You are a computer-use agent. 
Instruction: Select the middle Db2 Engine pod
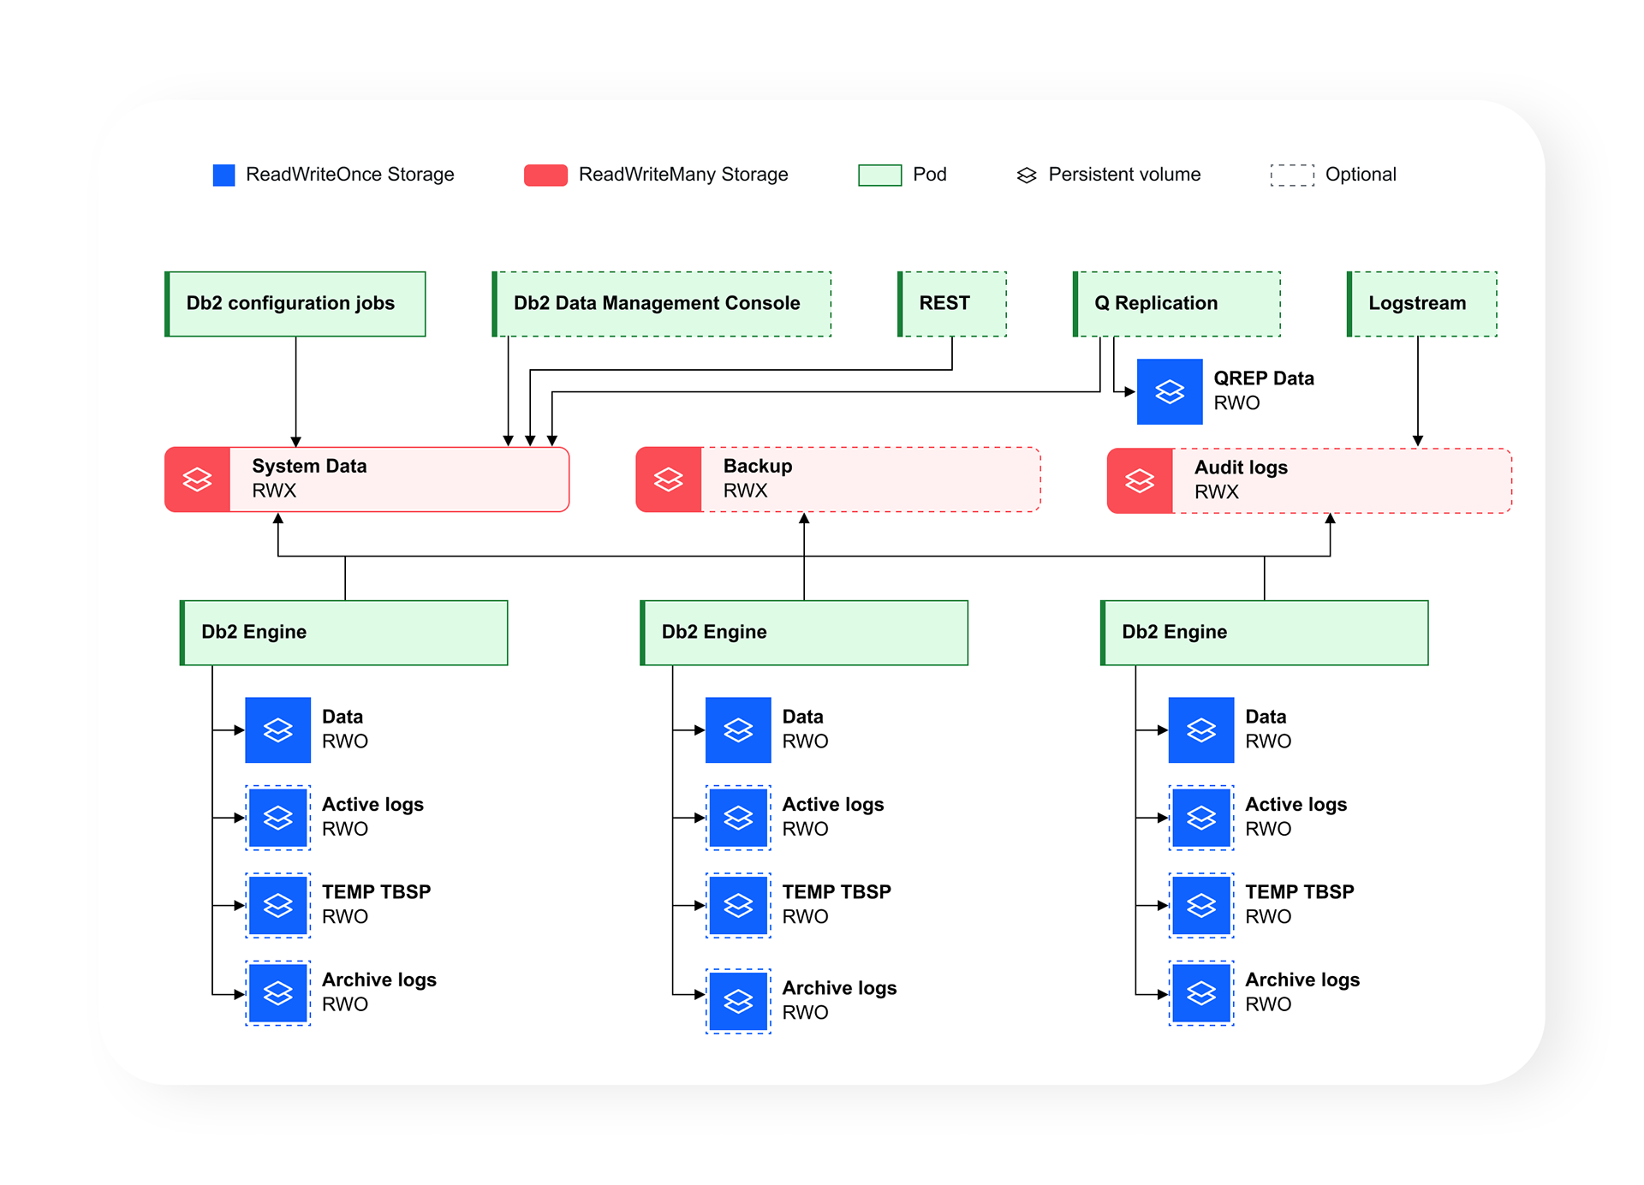[804, 633]
